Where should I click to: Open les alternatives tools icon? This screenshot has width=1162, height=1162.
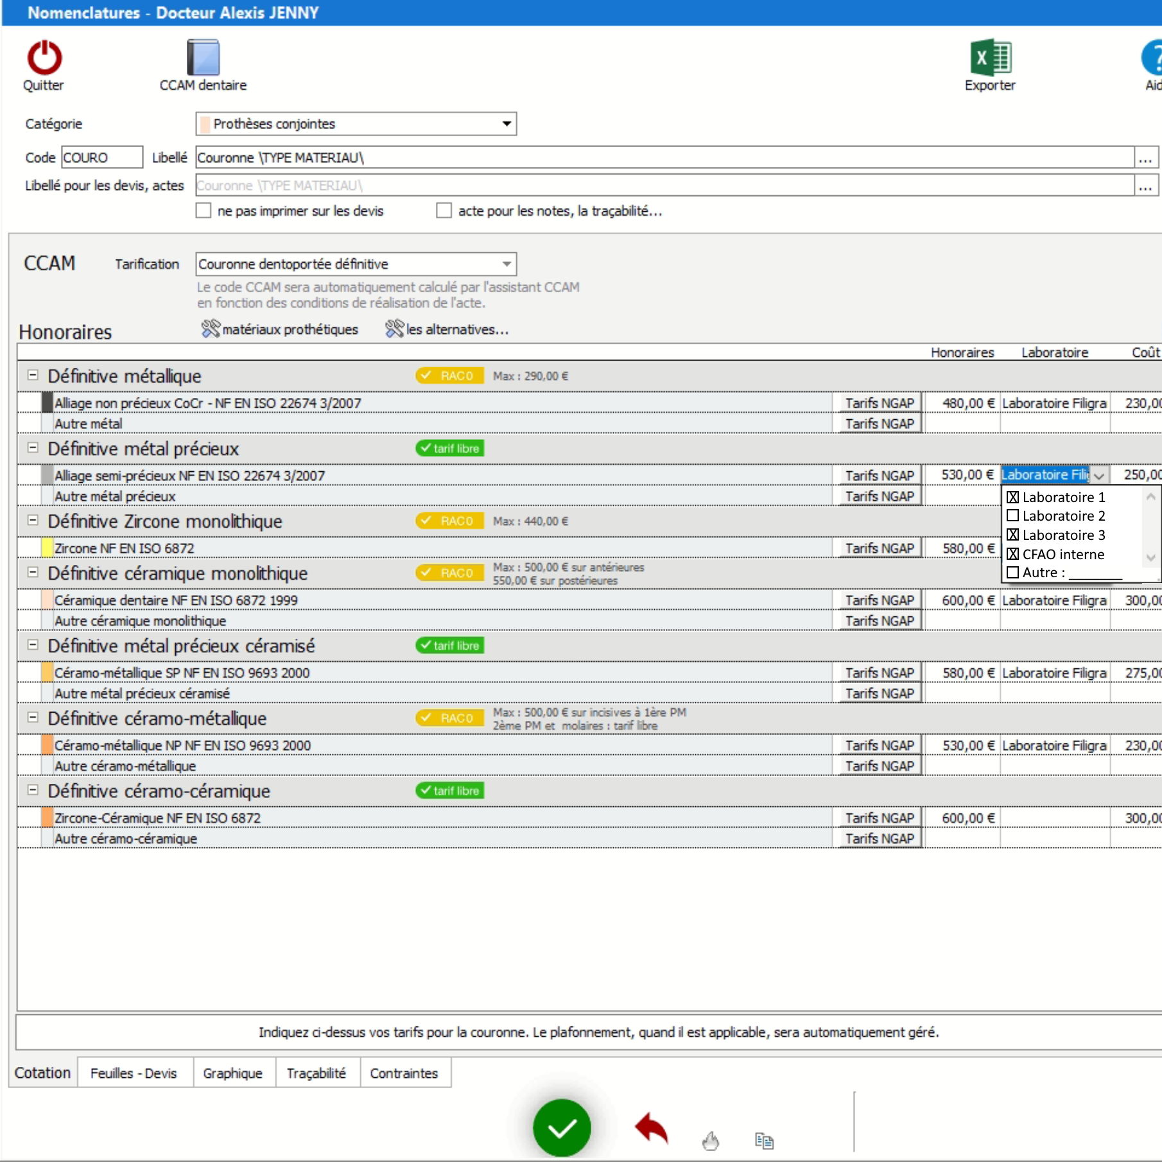pos(394,329)
